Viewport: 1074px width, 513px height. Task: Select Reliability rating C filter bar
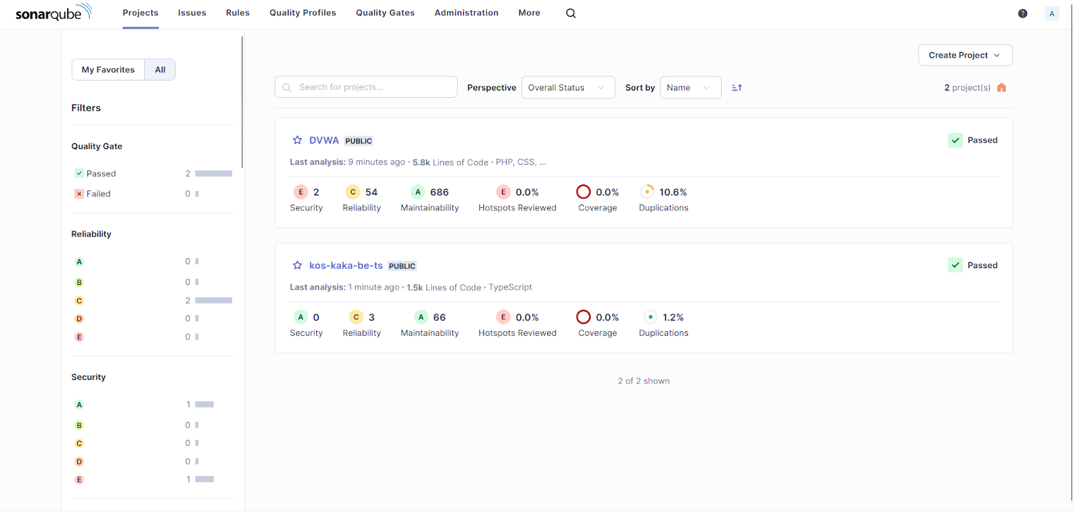[213, 300]
